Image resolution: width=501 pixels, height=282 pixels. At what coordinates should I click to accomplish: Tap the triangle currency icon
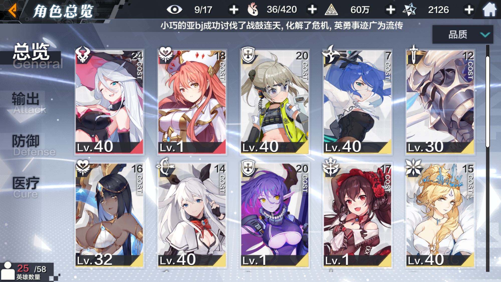pos(331,10)
